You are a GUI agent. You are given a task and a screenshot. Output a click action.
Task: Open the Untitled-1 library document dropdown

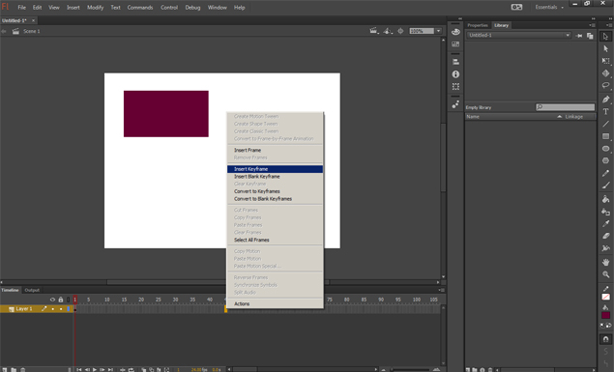tap(518, 35)
